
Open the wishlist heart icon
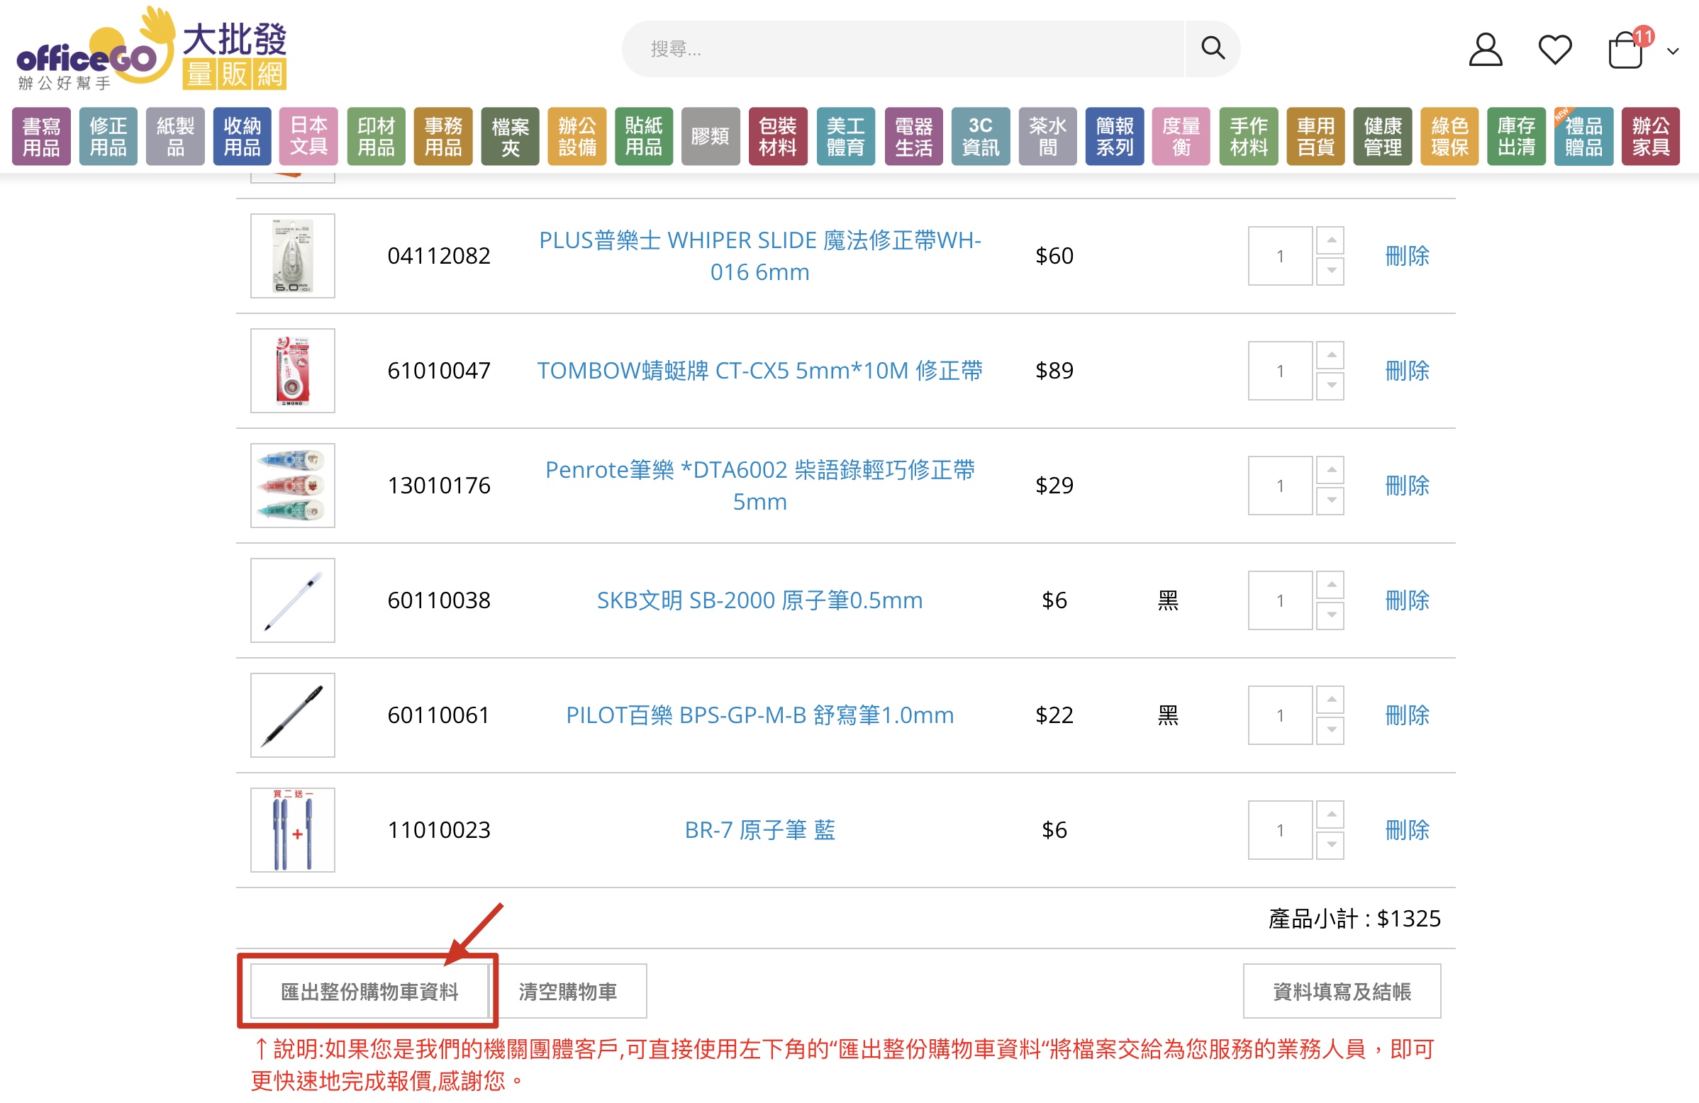coord(1555,50)
